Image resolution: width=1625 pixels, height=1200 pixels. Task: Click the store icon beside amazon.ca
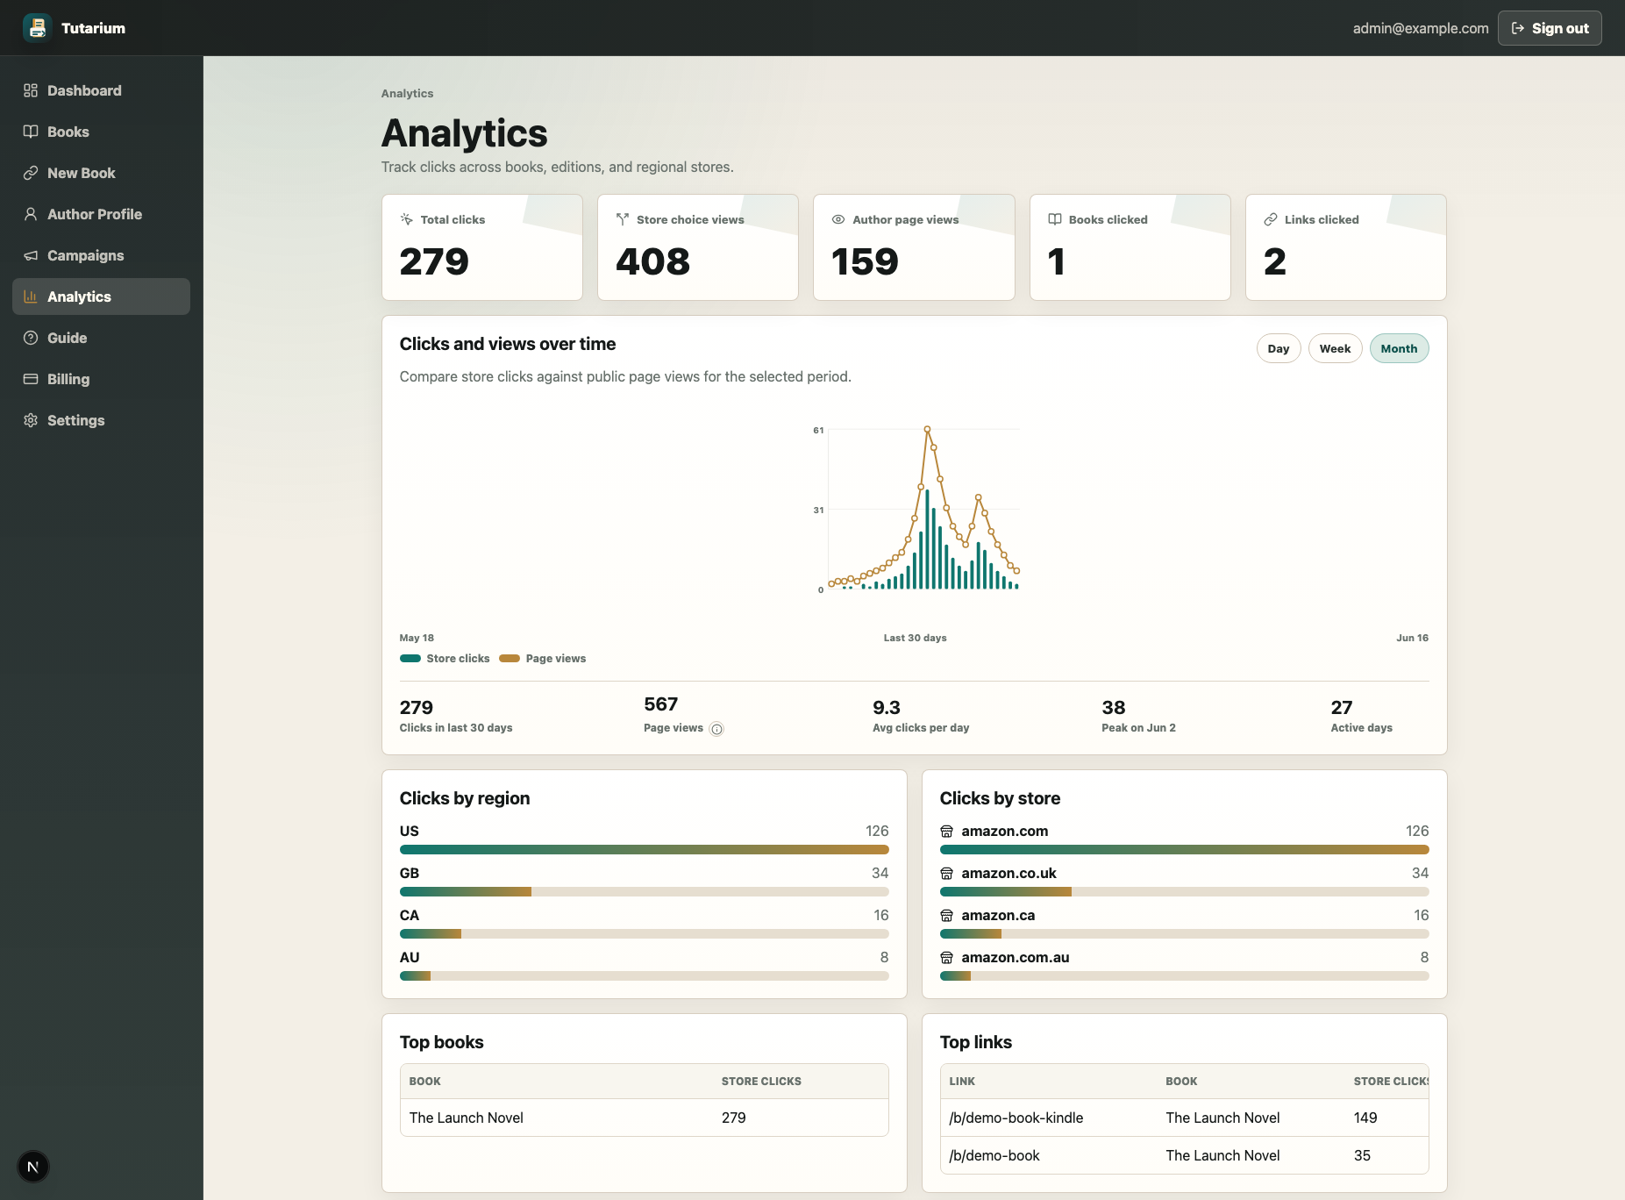pyautogui.click(x=947, y=916)
